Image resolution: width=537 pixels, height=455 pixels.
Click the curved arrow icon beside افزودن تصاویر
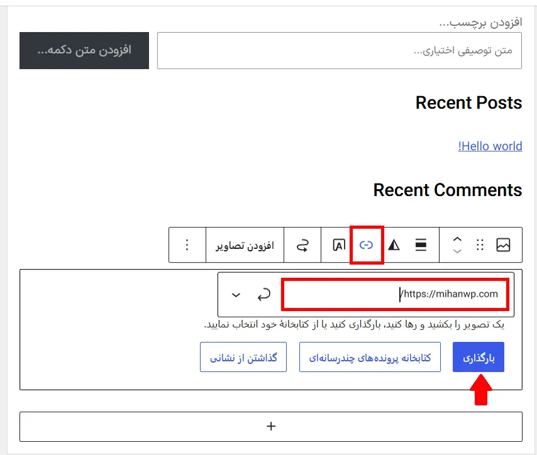302,245
